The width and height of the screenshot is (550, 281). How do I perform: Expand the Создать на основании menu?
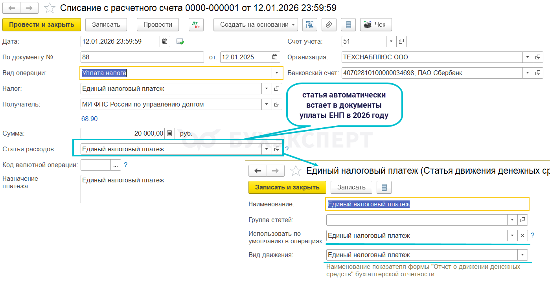click(x=256, y=25)
